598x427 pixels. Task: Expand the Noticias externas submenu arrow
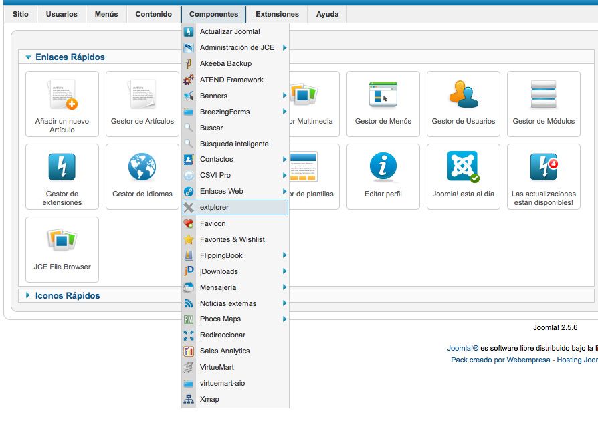tap(284, 303)
